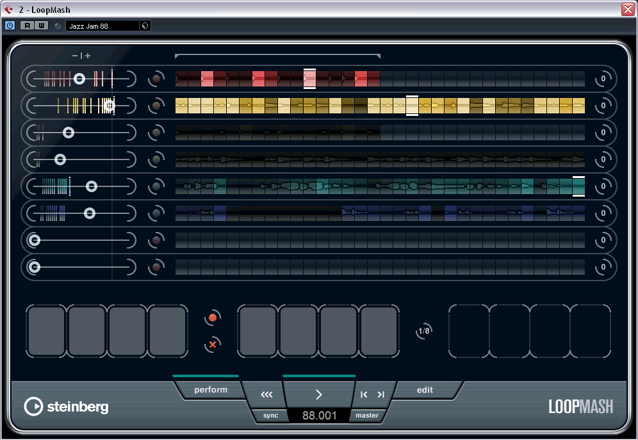Click third track similarity gain slider handle
This screenshot has height=440, width=638.
click(x=69, y=132)
